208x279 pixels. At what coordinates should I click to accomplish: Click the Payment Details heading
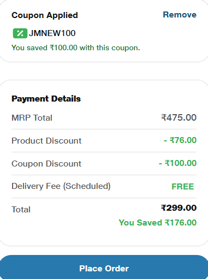click(x=46, y=99)
